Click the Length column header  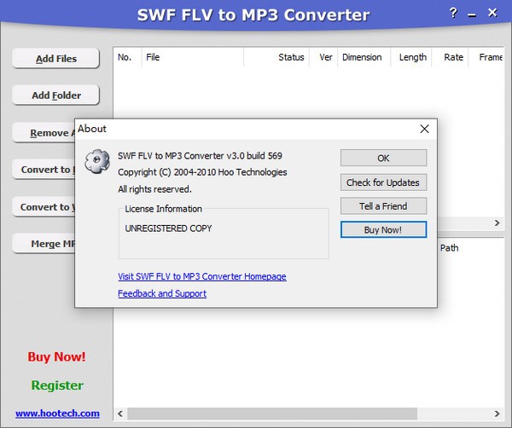click(412, 58)
